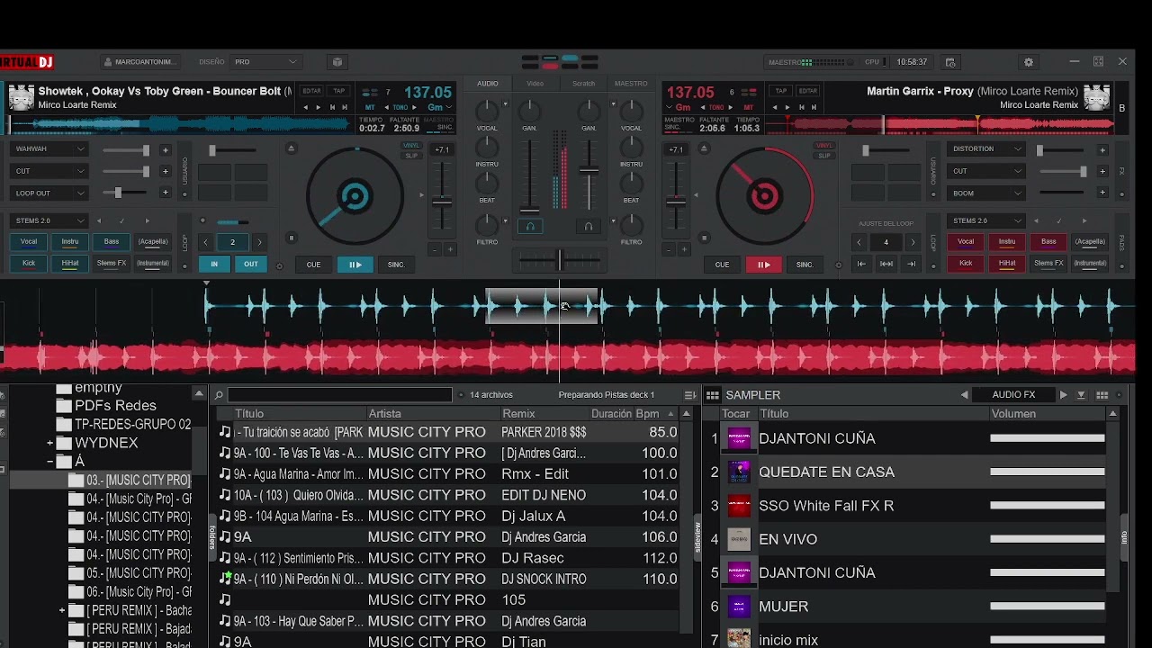Click pitch minus button on right deck

tap(670, 249)
